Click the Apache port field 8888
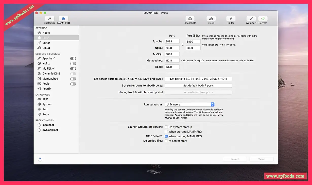This screenshot has height=185, width=312. coord(172,41)
